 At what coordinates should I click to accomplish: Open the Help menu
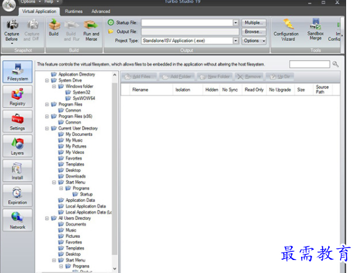tap(51, 2)
